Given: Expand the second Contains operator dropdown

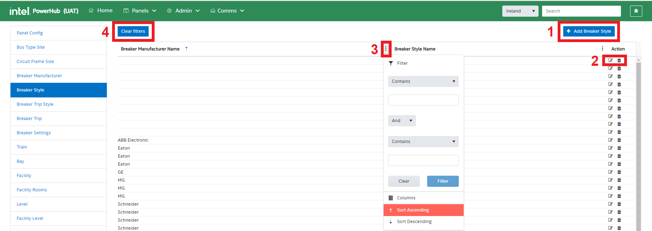Looking at the screenshot, I should click(x=423, y=141).
